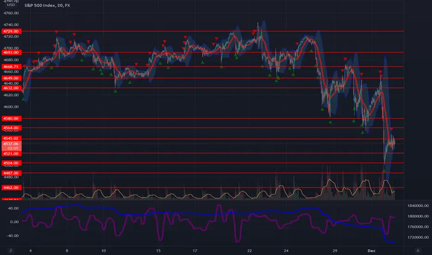Click the 1800000.00 value on the right scale
This screenshot has height=255, width=432.
click(x=418, y=216)
